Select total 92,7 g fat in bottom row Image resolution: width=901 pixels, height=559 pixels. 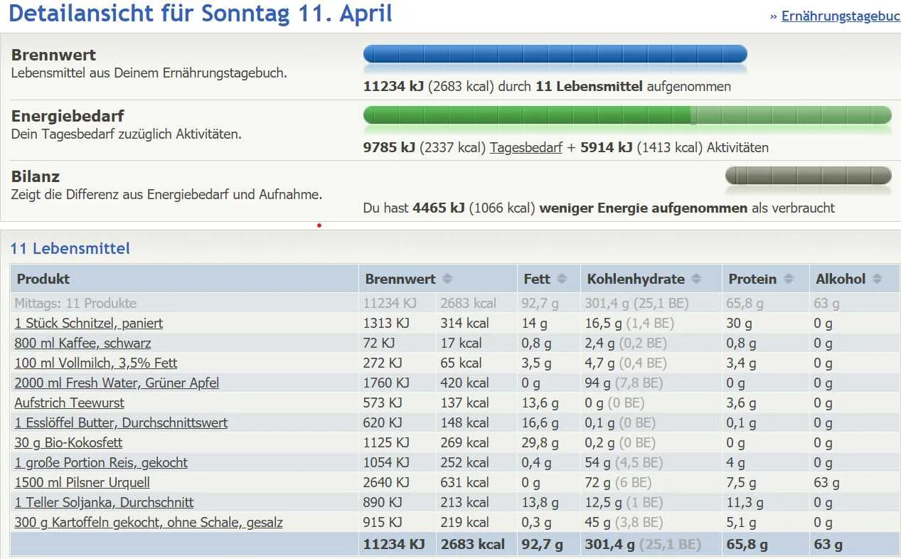coord(543,544)
